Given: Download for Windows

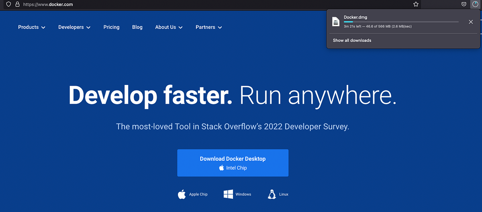Looking at the screenshot, I should point(237,194).
